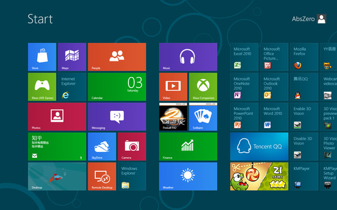Open the Video tile
The height and width of the screenshot is (210, 337).
[x=173, y=87]
